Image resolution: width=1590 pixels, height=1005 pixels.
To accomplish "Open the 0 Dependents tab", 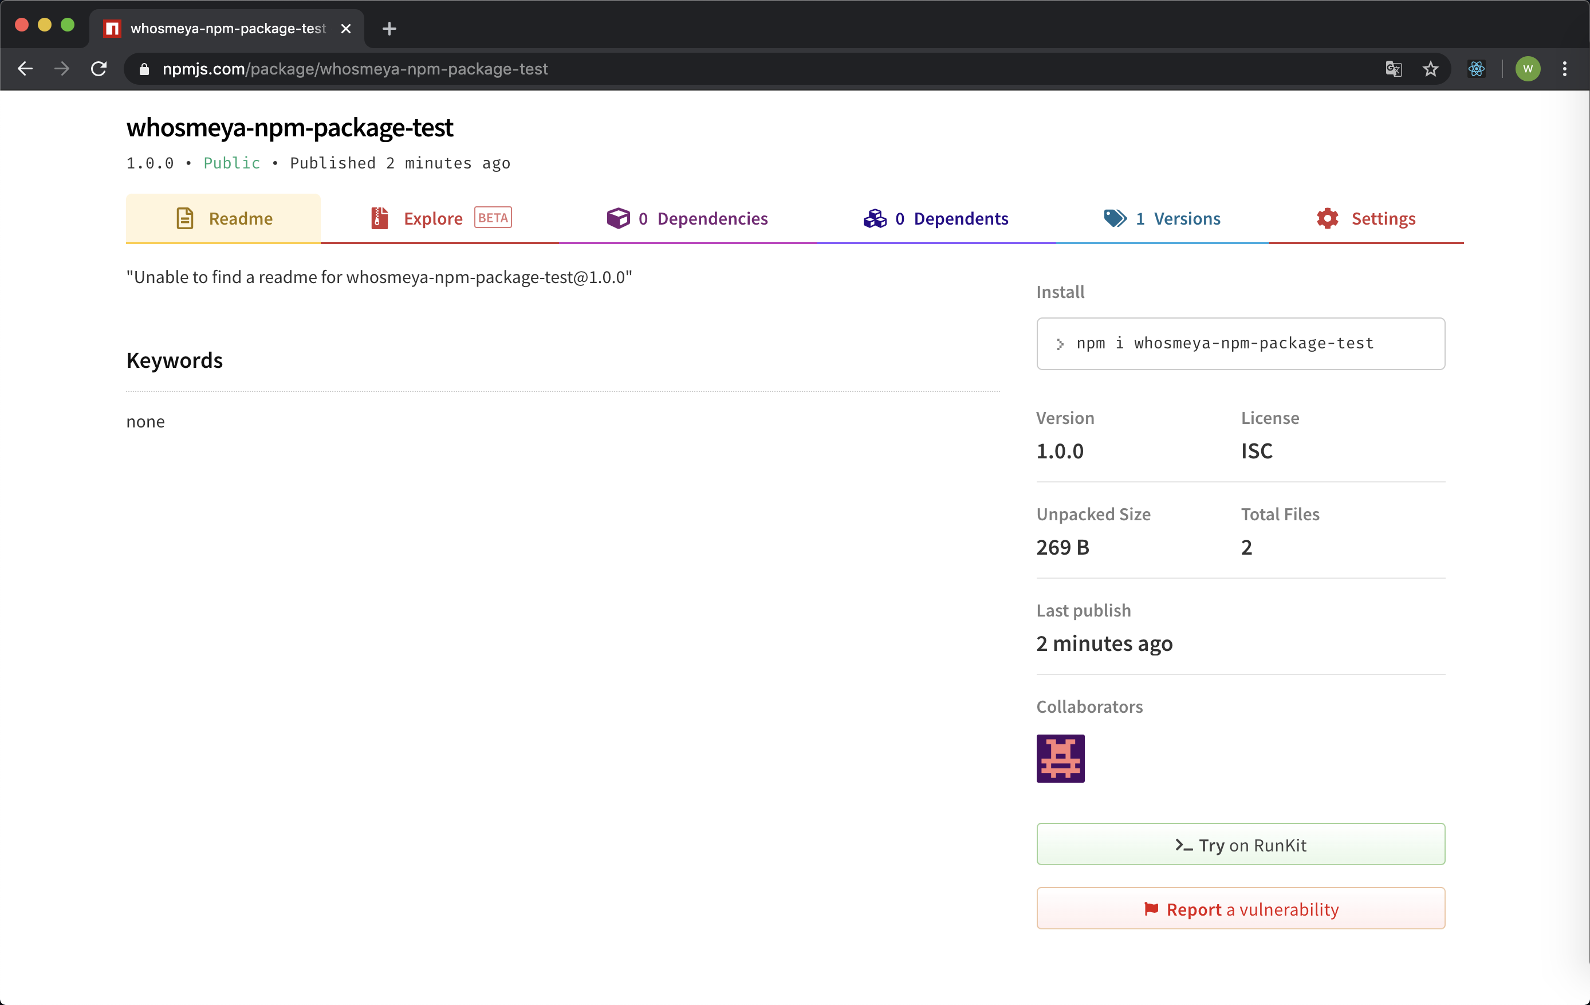I will click(936, 218).
